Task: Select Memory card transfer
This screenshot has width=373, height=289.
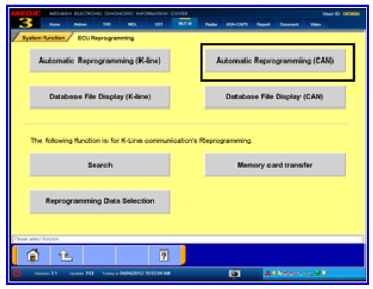Action: coord(275,165)
